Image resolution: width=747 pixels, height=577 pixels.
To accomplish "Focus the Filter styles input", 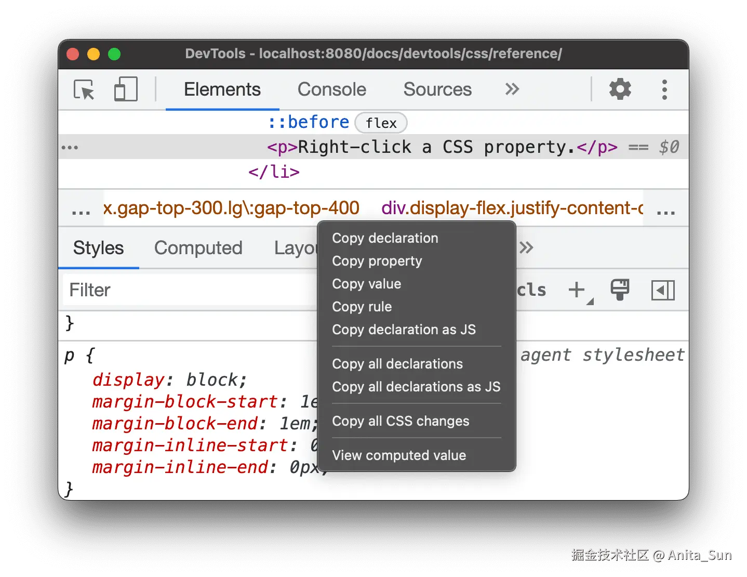I will pyautogui.click(x=190, y=290).
